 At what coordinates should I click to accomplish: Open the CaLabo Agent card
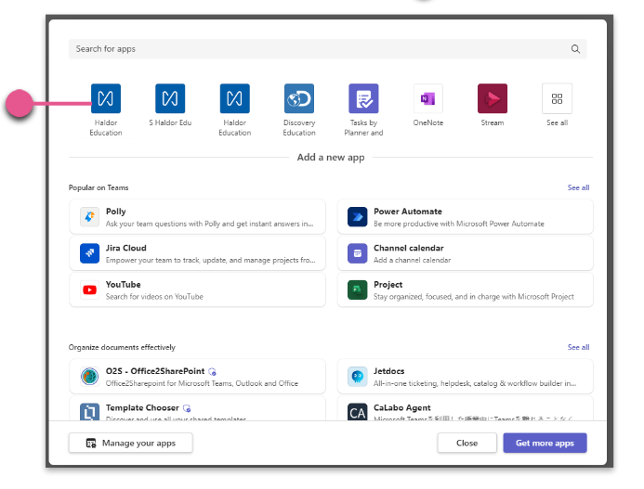(466, 408)
